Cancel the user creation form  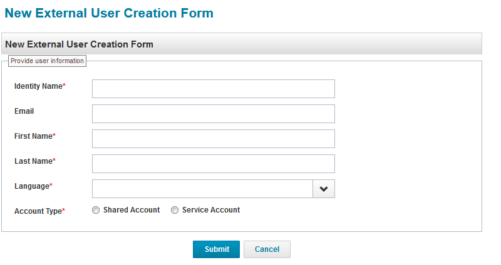267,249
